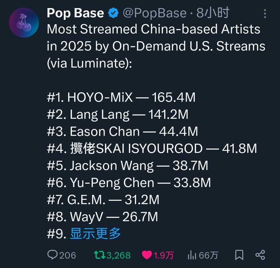
Task: Click the share icon
Action: (260, 255)
